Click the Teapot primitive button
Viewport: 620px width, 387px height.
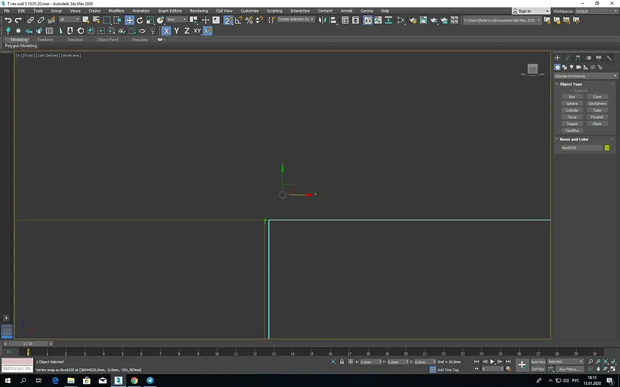(572, 124)
